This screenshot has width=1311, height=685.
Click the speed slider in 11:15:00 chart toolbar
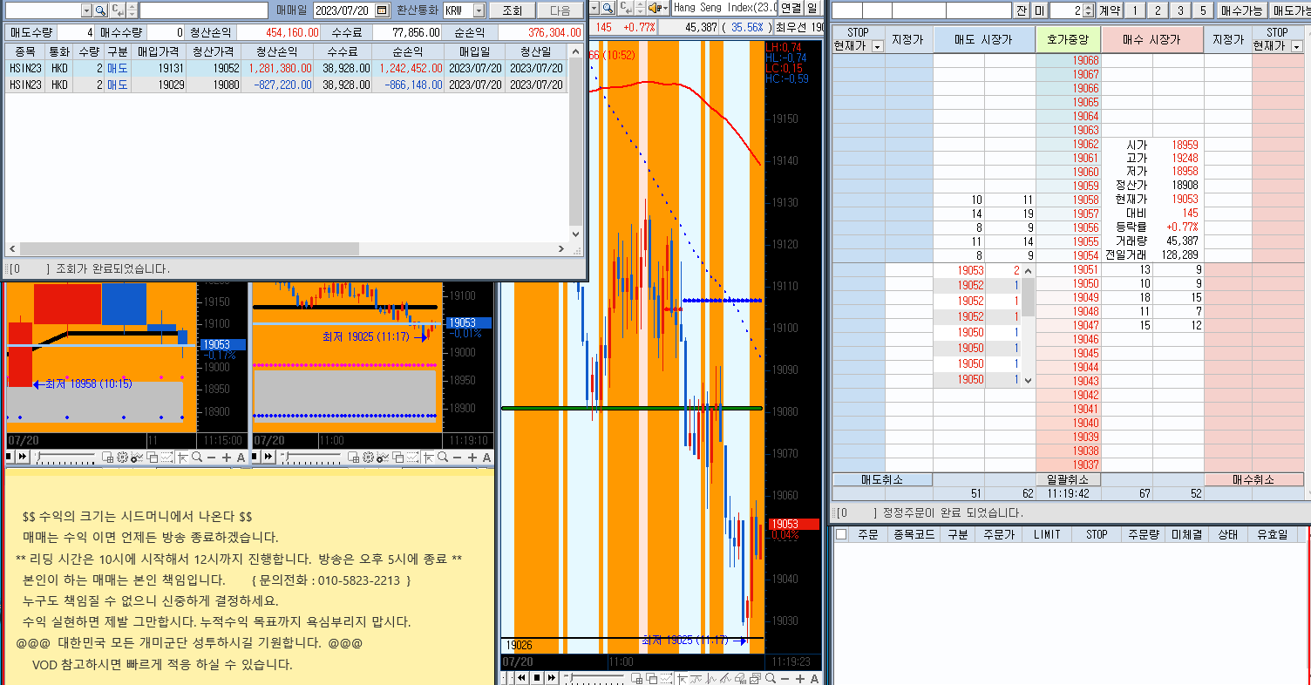66,457
